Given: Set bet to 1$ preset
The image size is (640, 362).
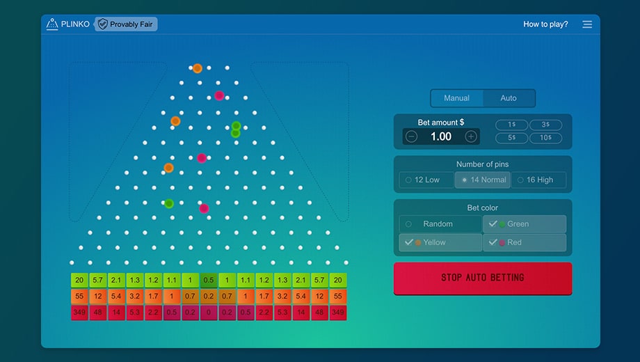Looking at the screenshot, I should click(x=512, y=125).
